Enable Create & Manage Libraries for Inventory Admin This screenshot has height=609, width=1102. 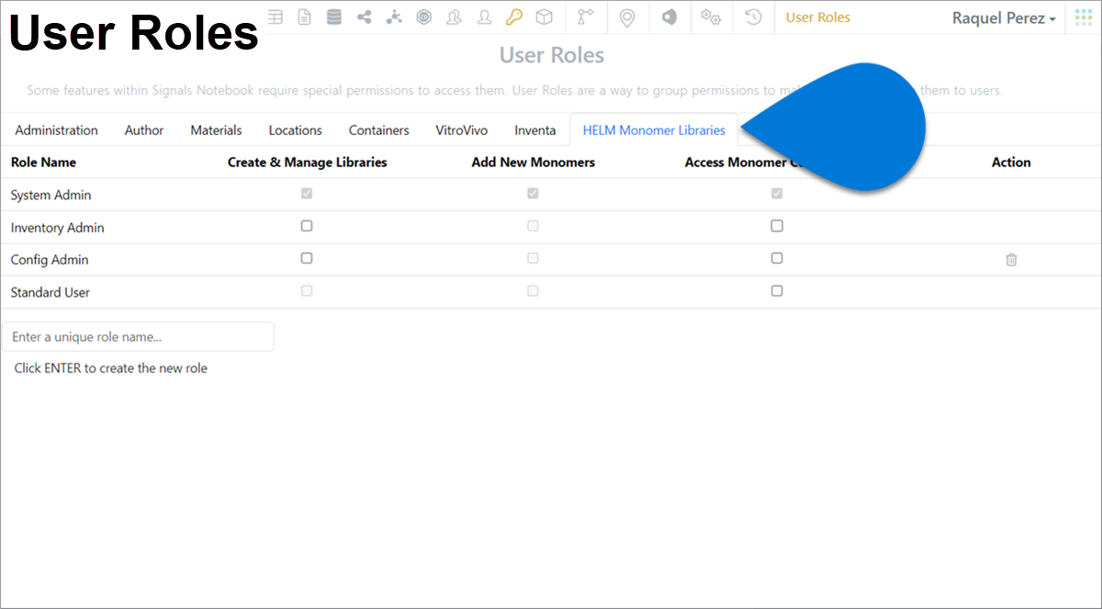[307, 226]
